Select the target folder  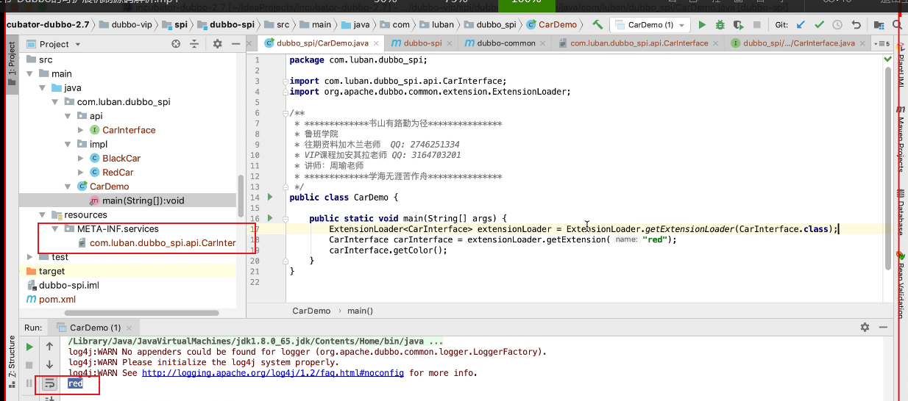(x=52, y=271)
